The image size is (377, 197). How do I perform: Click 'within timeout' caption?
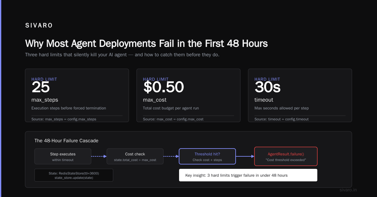pos(63,160)
